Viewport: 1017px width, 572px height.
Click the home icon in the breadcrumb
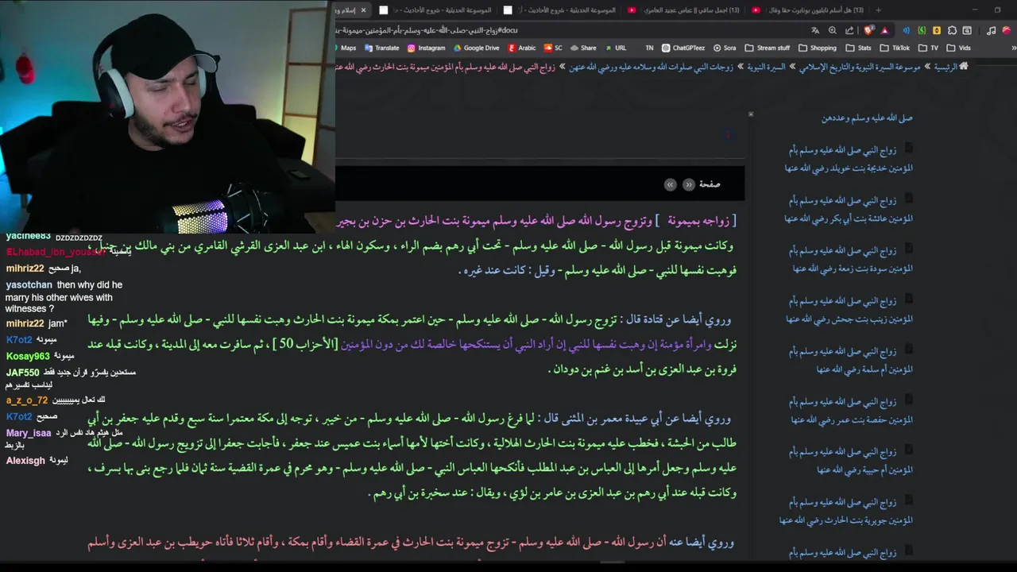click(964, 67)
